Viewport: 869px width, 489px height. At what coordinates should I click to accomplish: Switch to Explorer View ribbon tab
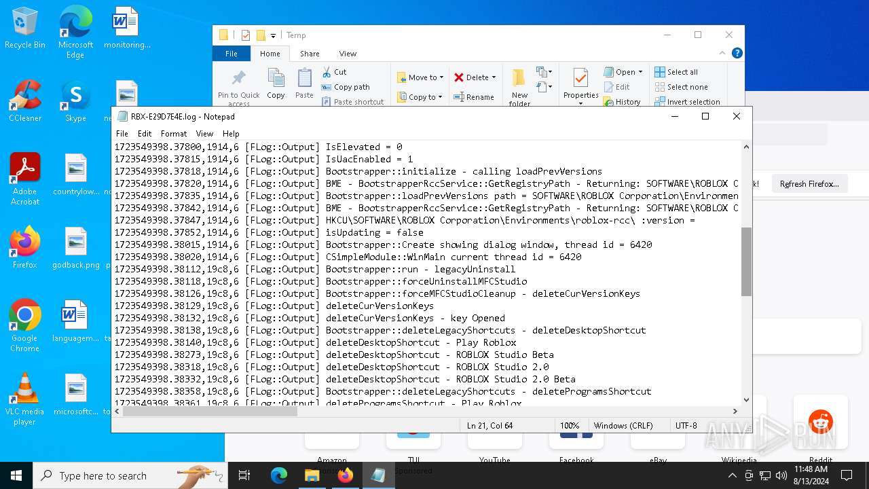tap(348, 54)
